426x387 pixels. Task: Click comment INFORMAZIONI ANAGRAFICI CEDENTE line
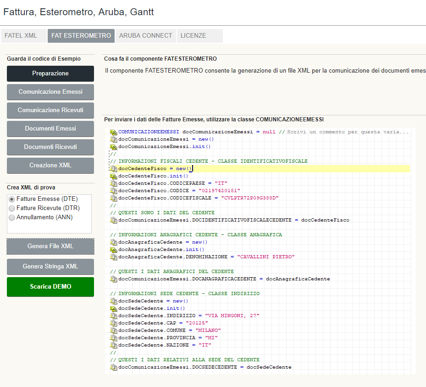tap(196, 235)
